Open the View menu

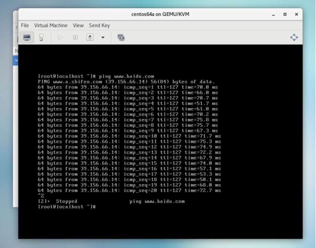78,26
